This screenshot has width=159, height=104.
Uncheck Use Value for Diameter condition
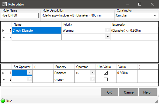pyautogui.click(x=106, y=73)
